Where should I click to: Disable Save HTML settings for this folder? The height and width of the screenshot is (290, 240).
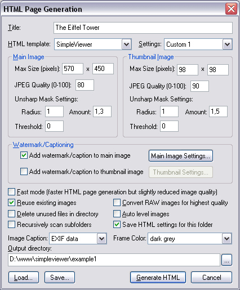117,225
